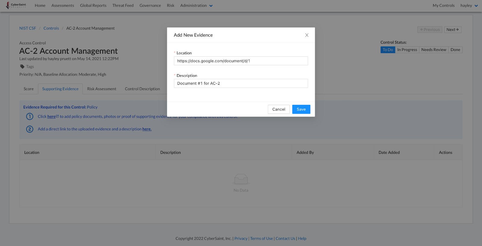Open the Threat Feed menu item
482x246 pixels.
click(x=123, y=5)
